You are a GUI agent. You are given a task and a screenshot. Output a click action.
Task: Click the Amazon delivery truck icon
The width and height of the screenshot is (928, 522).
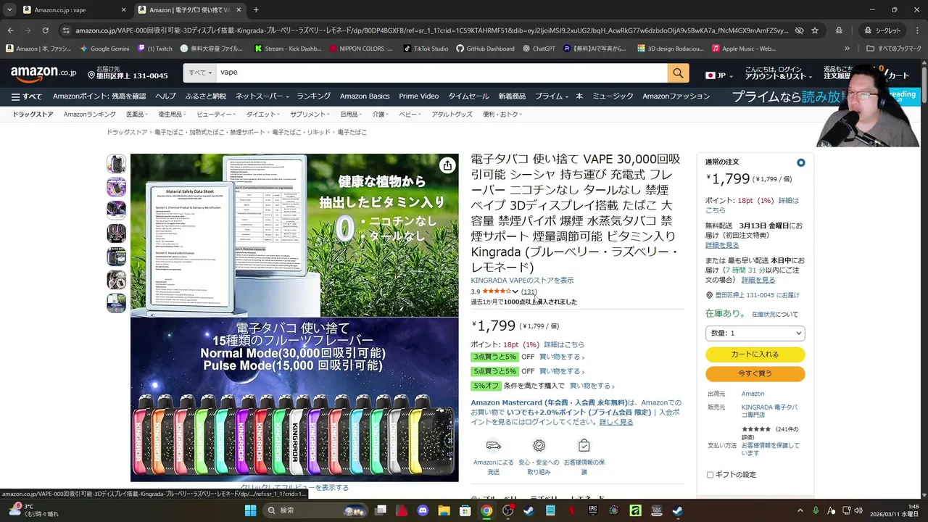click(x=493, y=445)
